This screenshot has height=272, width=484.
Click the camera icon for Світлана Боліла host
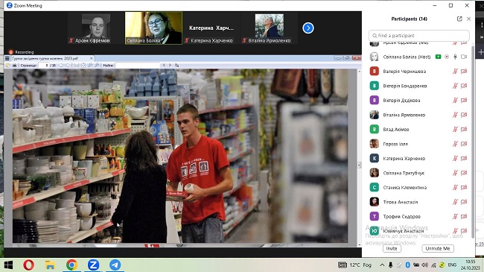point(464,57)
